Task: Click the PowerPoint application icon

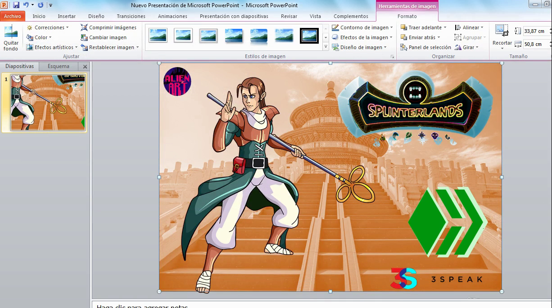Action: point(5,5)
